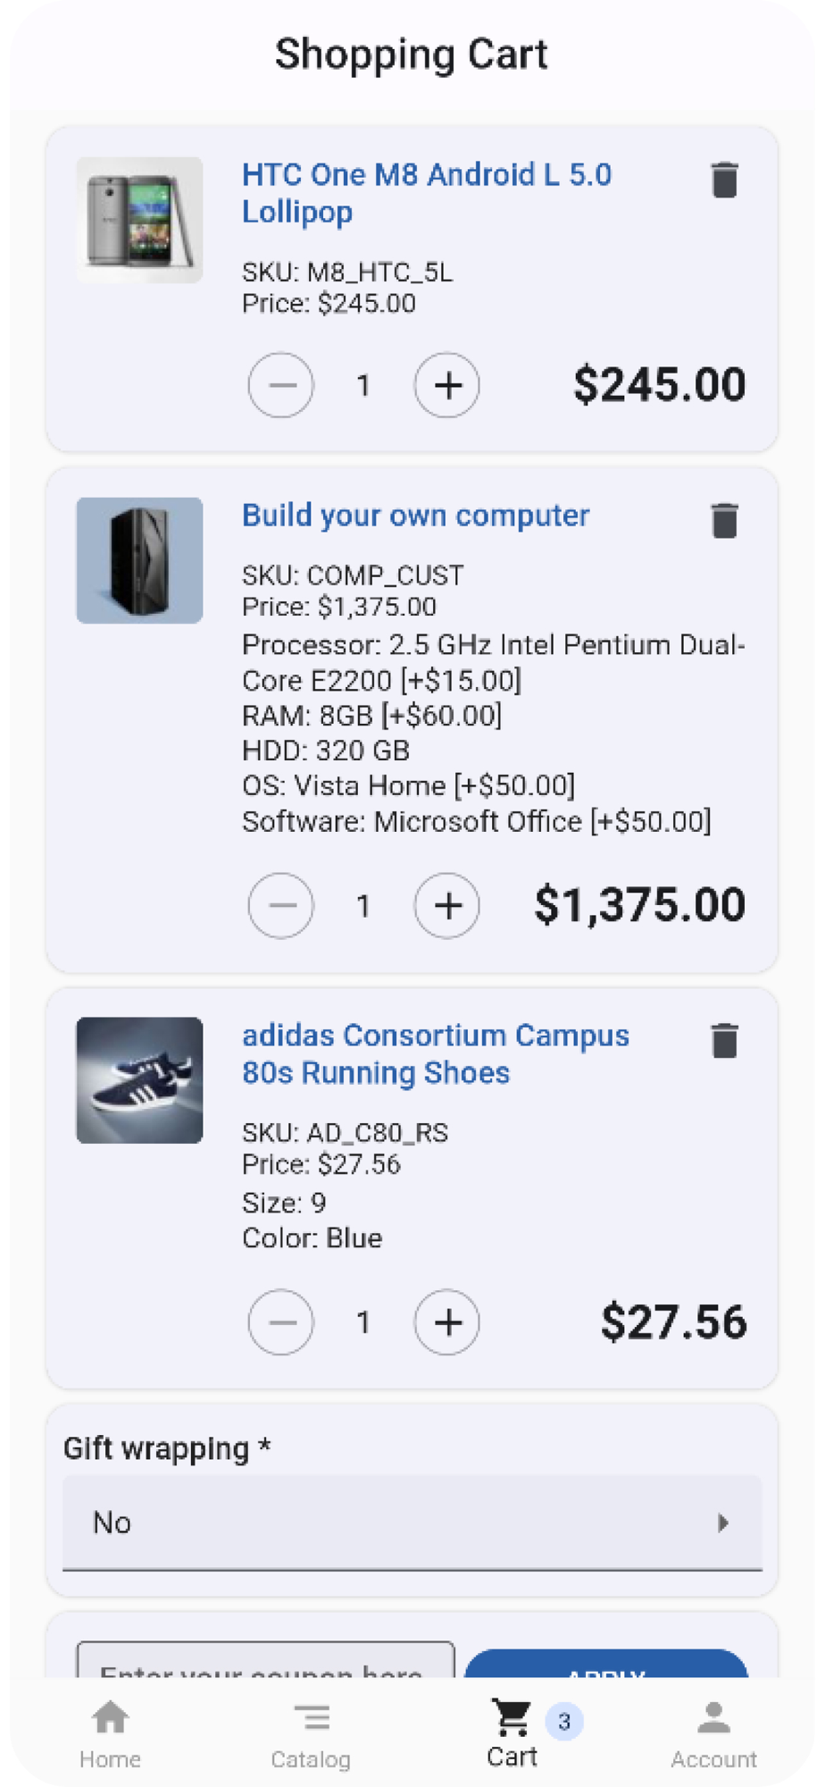Viewport: 825px width, 1787px height.
Task: Add one more adidas Running Shoes
Action: click(447, 1322)
